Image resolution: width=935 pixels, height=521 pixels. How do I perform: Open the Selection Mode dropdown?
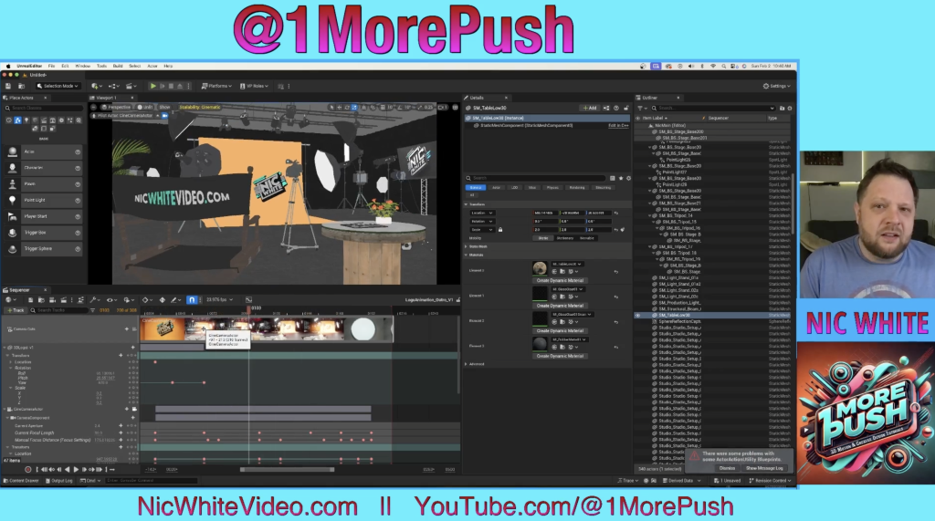pyautogui.click(x=58, y=86)
